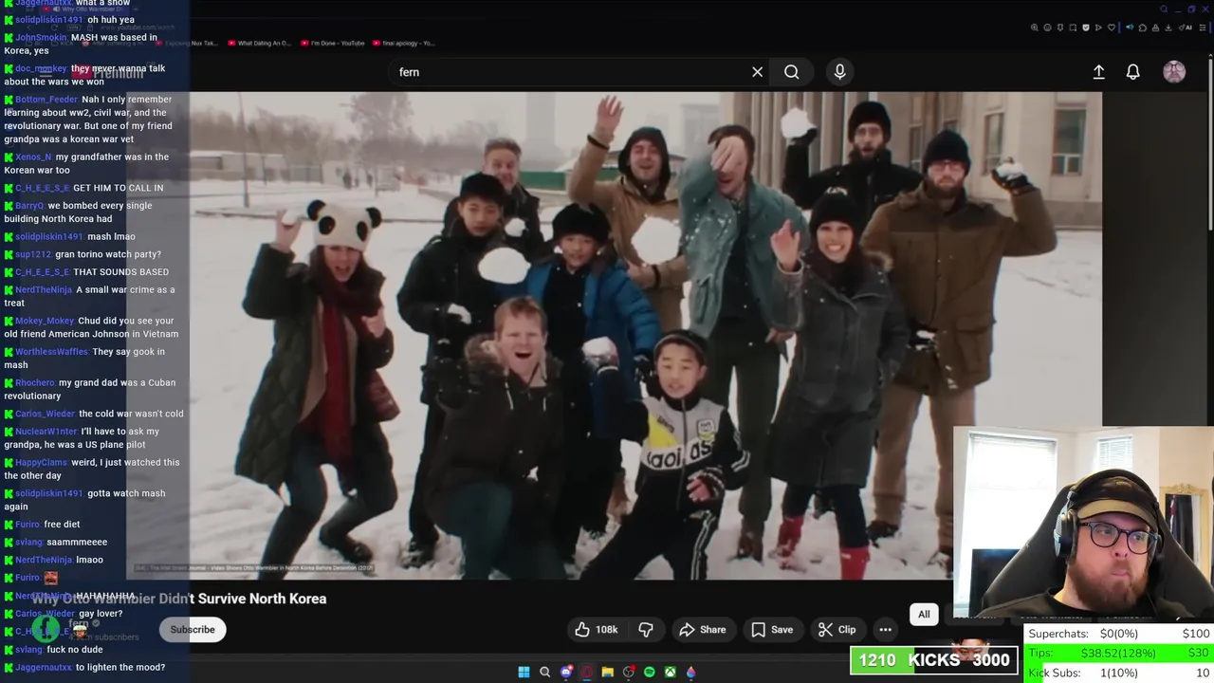Screen dimensions: 1214x683
Task: Click chat username sup1212
Action: click(33, 254)
